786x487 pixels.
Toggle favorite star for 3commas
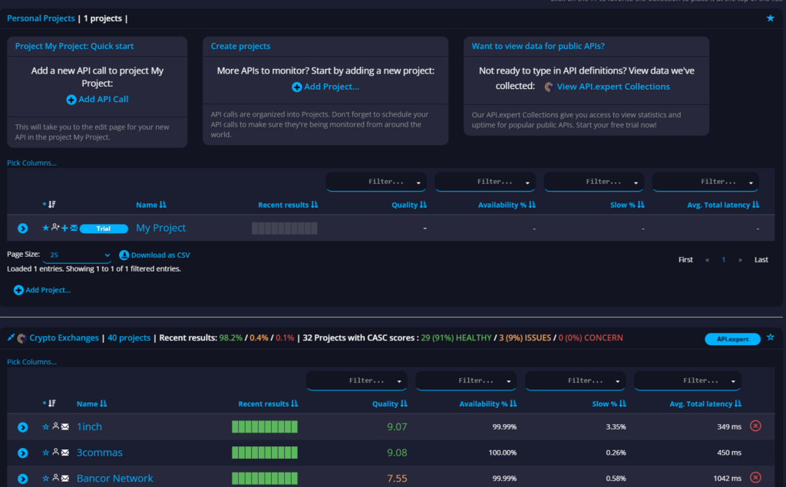coord(45,452)
